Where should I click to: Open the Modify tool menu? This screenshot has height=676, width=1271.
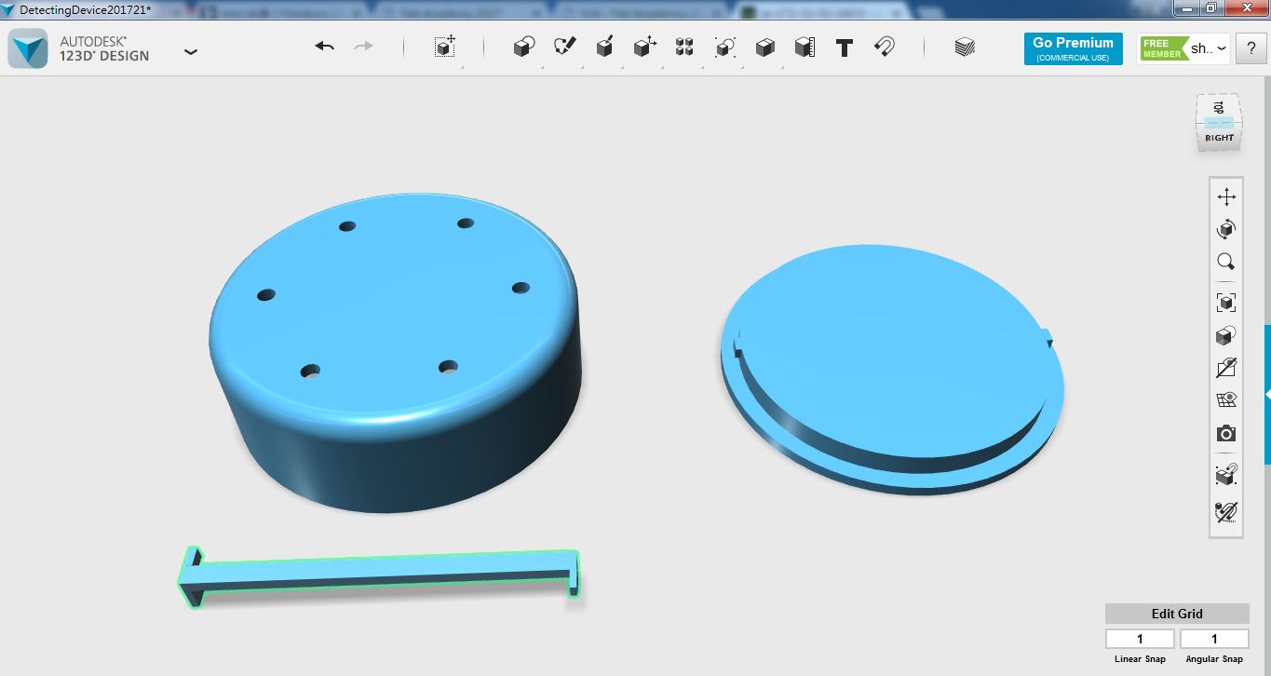[645, 47]
